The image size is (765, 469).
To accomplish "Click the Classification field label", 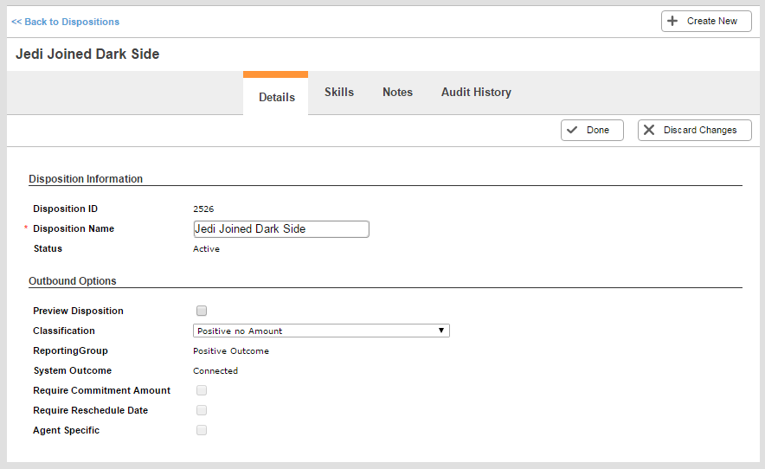I will tap(64, 331).
